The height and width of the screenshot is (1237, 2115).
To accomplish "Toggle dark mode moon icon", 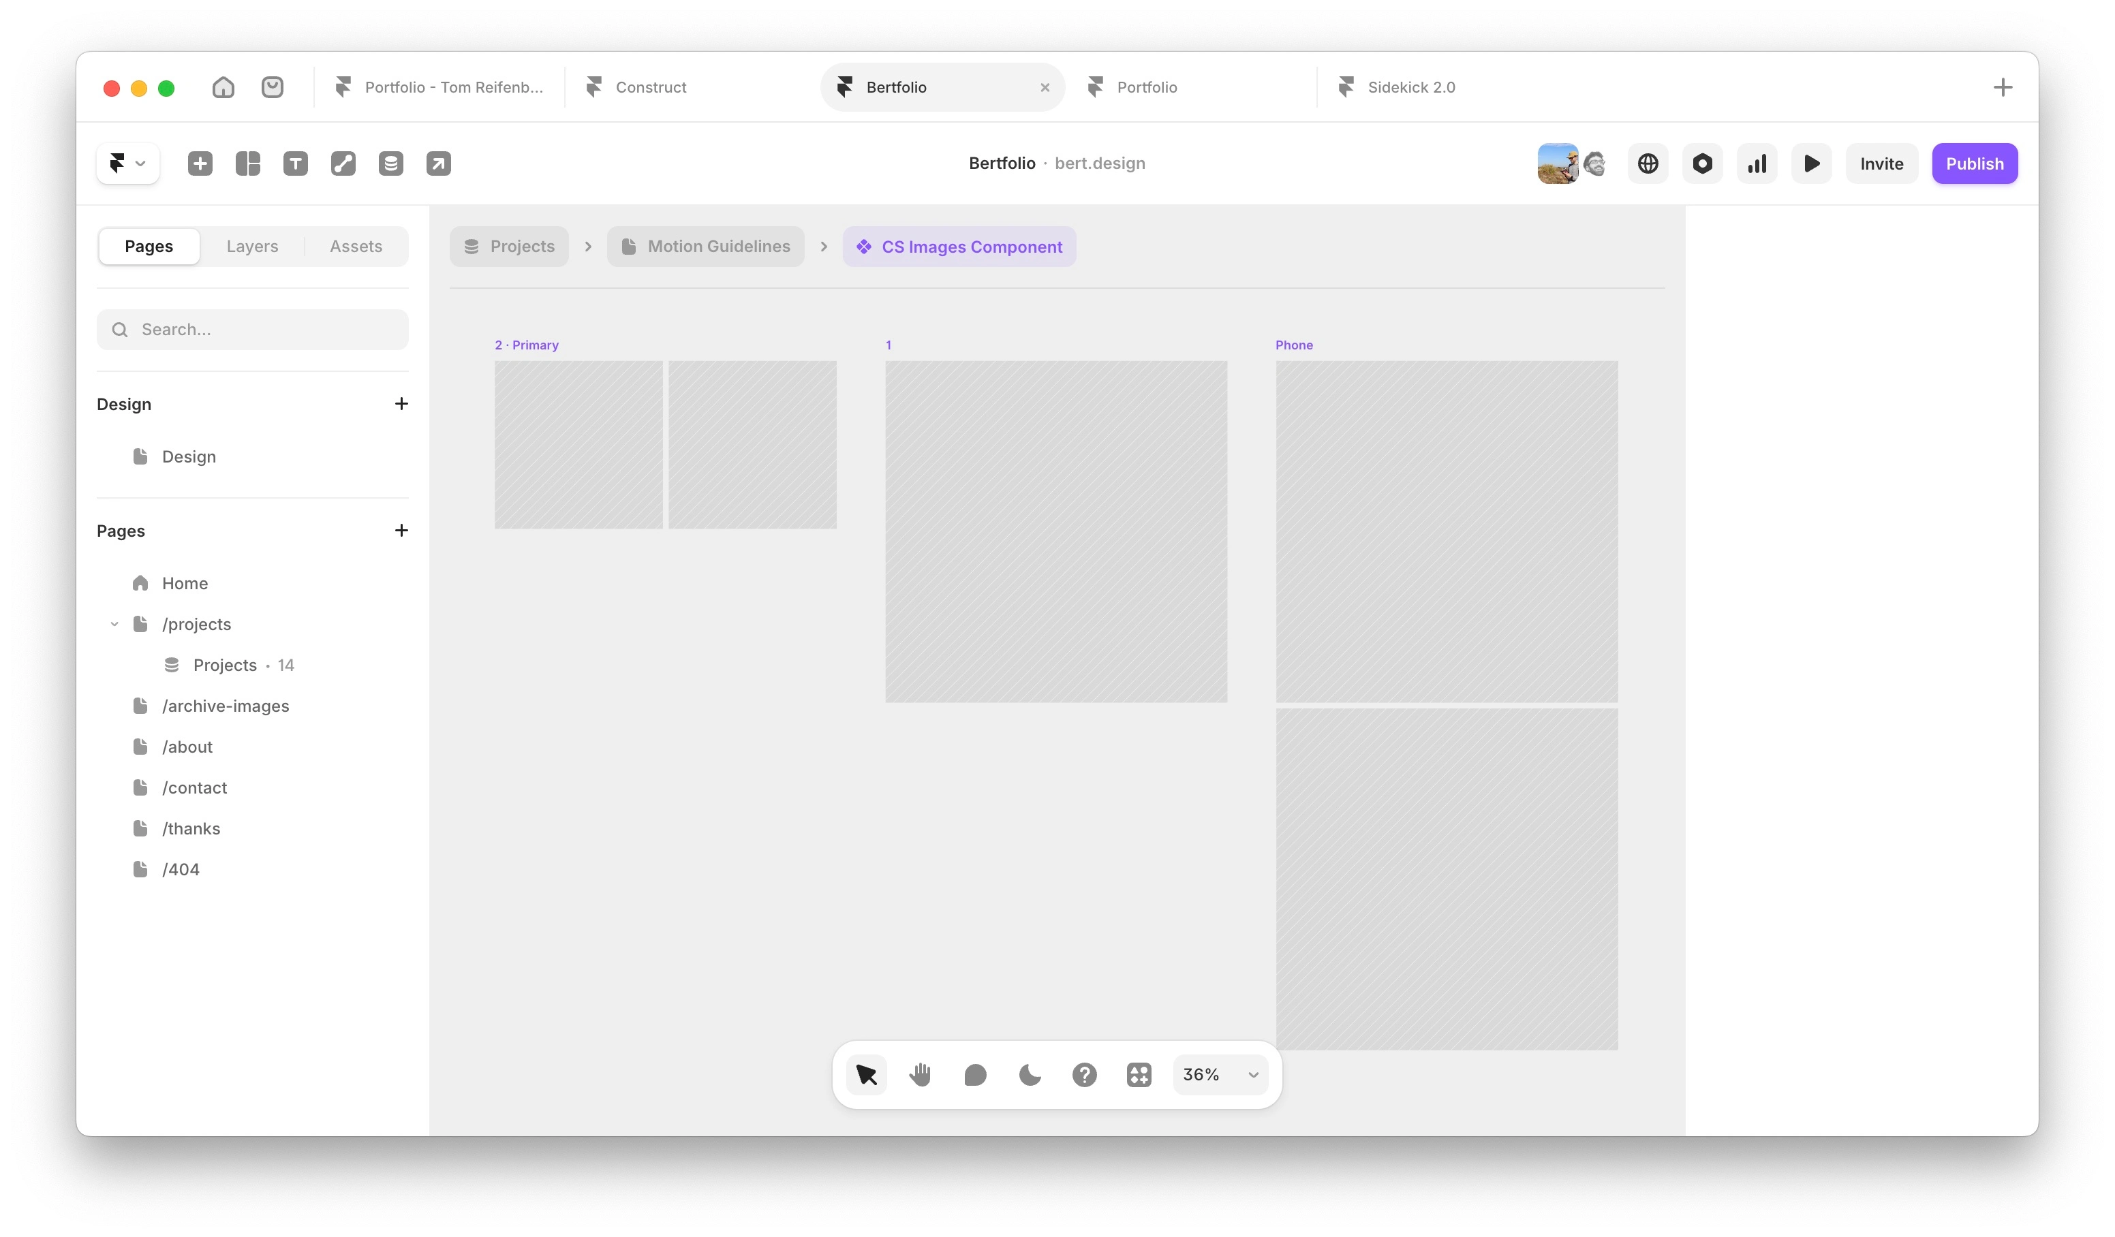I will [x=1030, y=1075].
